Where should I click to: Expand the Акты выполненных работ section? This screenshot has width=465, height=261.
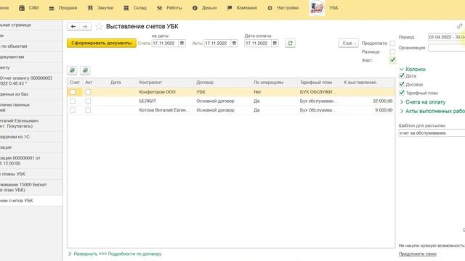[432, 111]
